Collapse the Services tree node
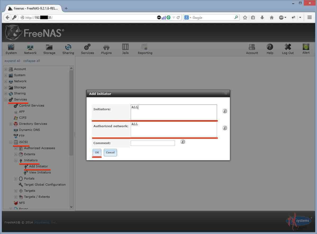Viewport: 317px width, 234px height. point(6,100)
